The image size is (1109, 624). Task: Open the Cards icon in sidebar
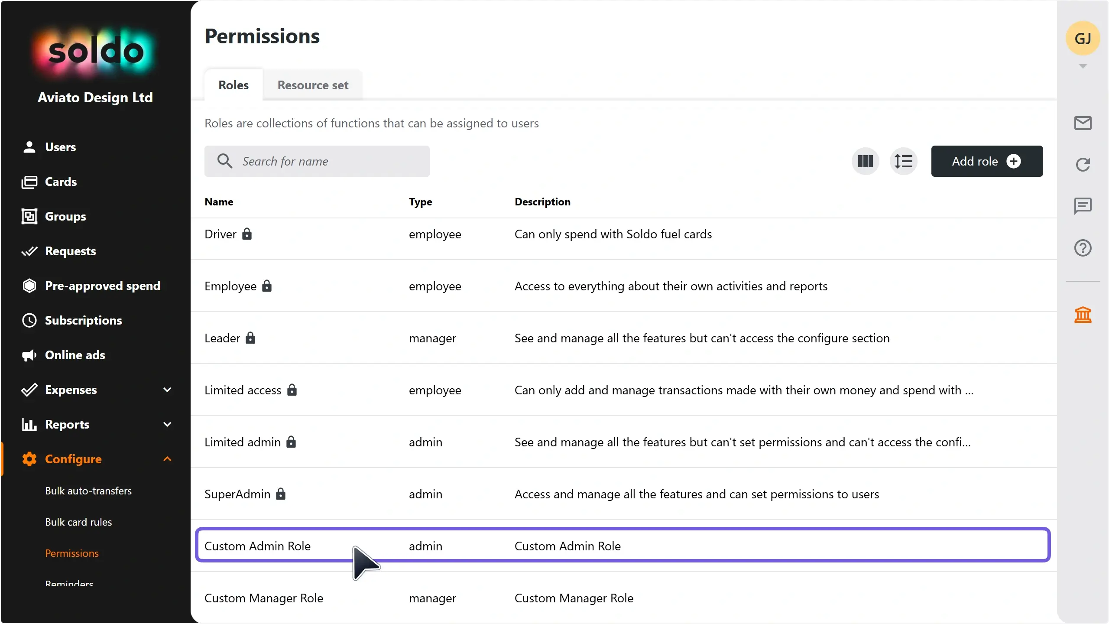click(x=29, y=182)
